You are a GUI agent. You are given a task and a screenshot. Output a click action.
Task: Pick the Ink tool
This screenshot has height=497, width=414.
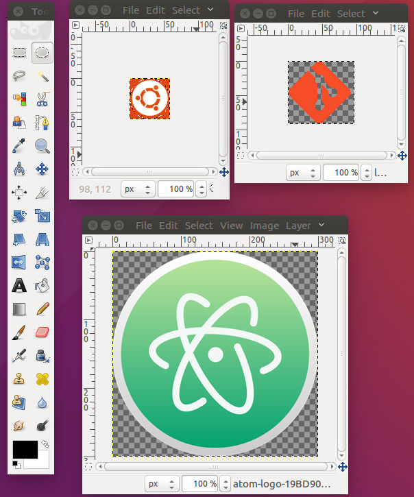(42, 356)
